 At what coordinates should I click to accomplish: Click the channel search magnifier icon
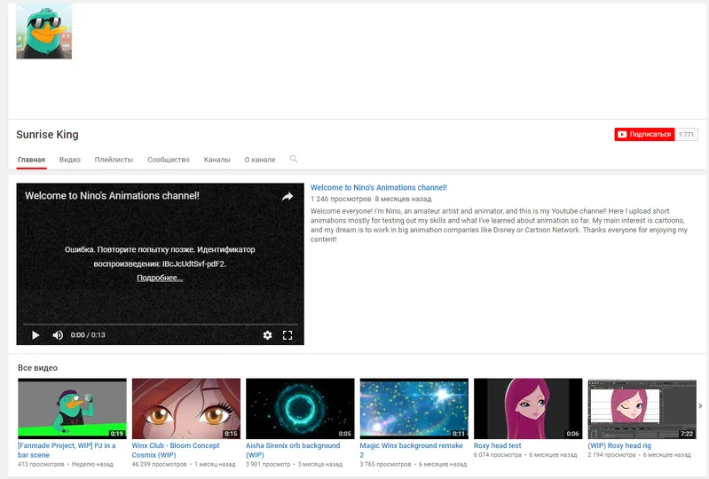pos(294,160)
